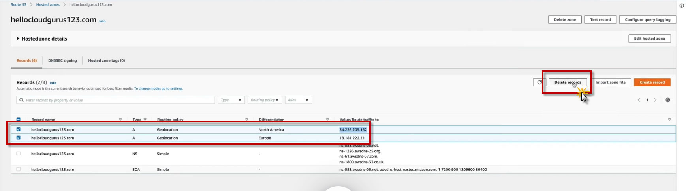Click 'To change modes go to settings' link
This screenshot has width=686, height=191.
coord(159,89)
